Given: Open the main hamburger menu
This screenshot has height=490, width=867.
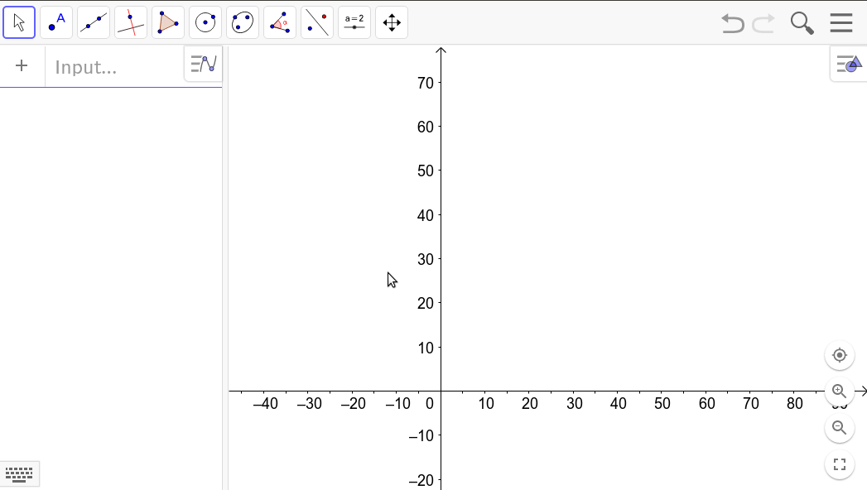Looking at the screenshot, I should pyautogui.click(x=841, y=22).
